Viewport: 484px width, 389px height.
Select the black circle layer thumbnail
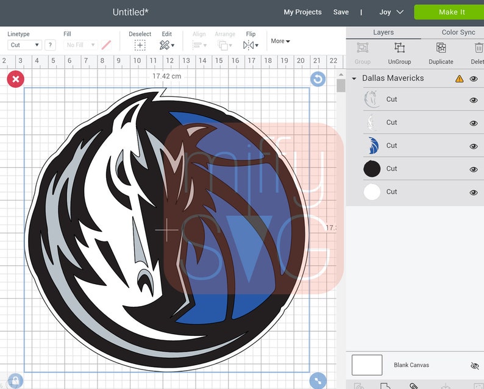click(372, 168)
